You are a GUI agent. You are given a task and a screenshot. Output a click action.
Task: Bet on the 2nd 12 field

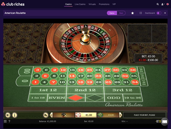(85, 90)
